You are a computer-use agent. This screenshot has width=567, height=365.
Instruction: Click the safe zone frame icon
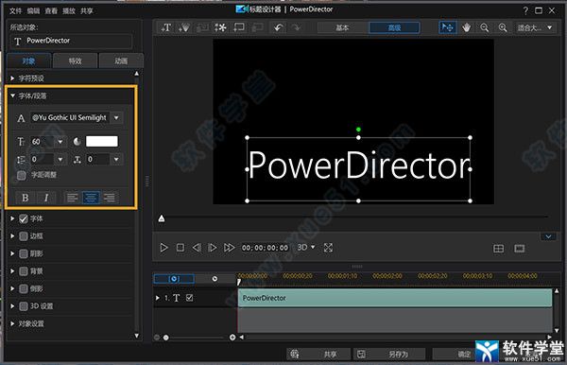point(239,27)
